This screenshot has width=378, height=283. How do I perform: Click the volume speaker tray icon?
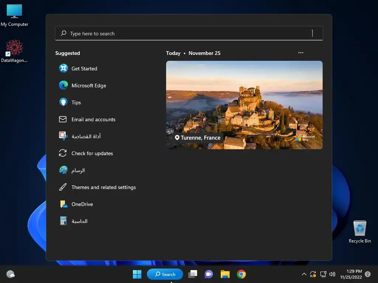click(332, 274)
